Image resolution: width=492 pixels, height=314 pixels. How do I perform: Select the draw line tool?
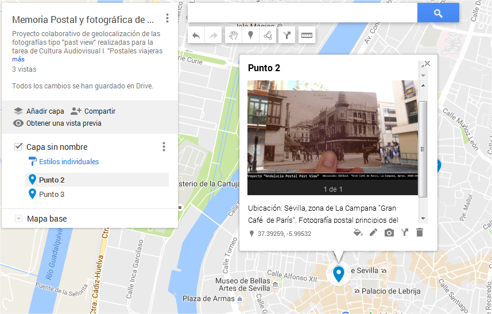click(x=268, y=35)
